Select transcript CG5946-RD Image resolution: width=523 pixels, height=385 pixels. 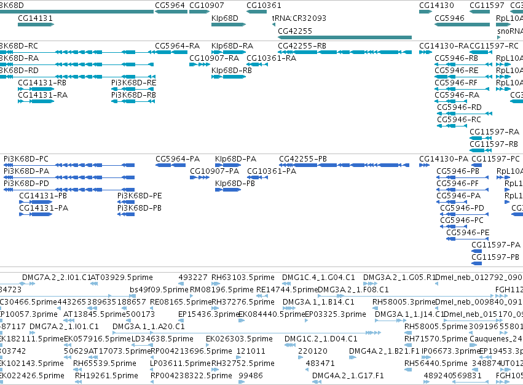point(465,114)
